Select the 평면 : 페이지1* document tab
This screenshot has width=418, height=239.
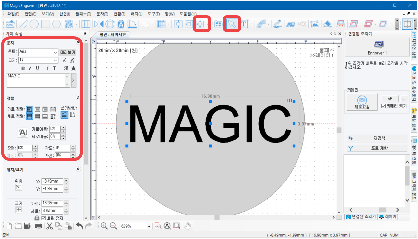(x=112, y=34)
